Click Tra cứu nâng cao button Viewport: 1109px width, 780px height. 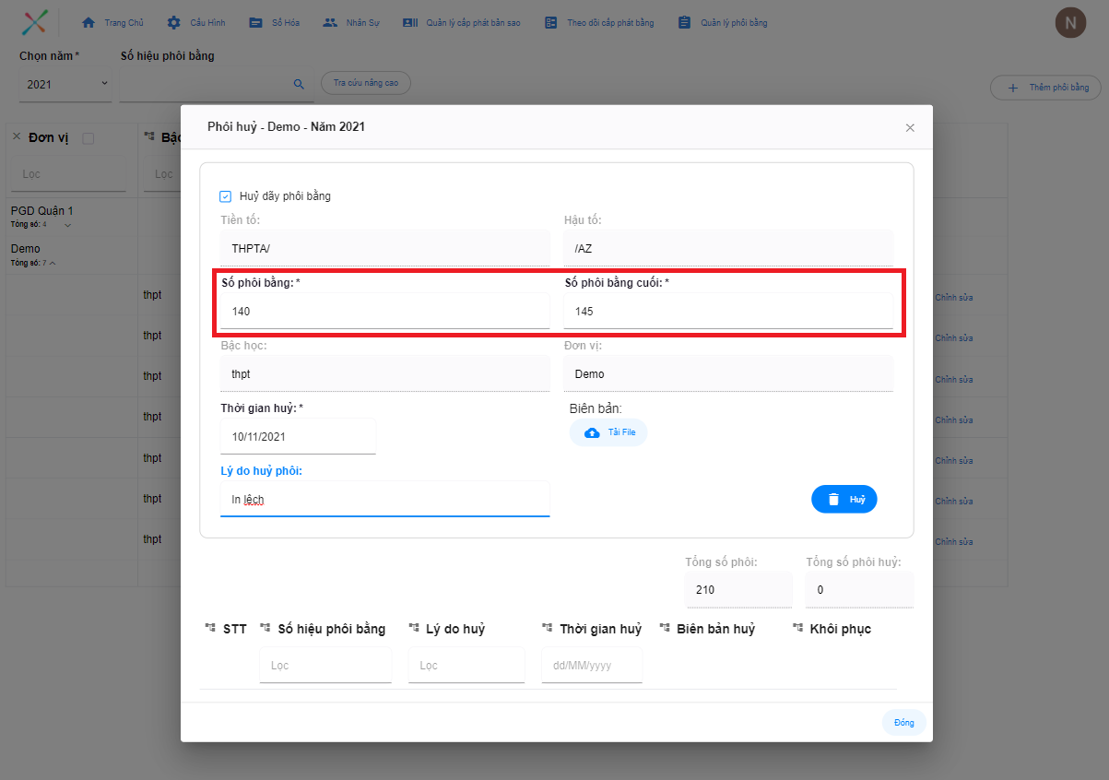(365, 83)
